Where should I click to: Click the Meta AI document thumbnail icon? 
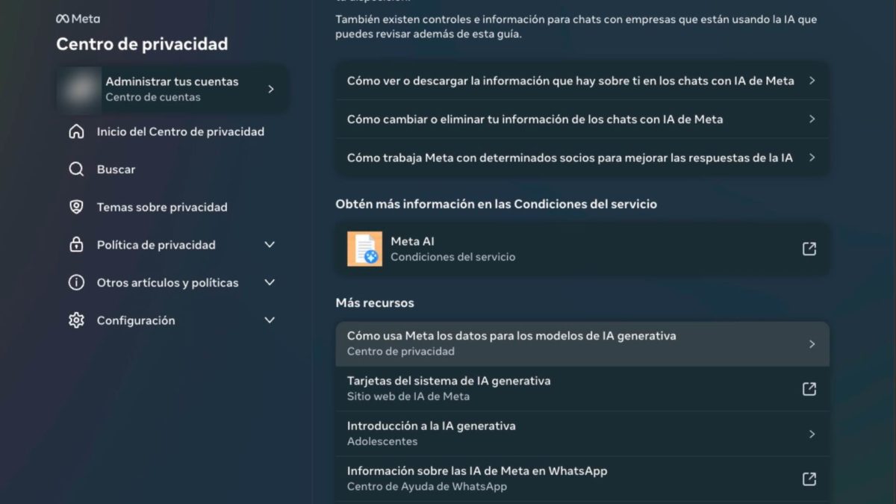[x=364, y=249]
